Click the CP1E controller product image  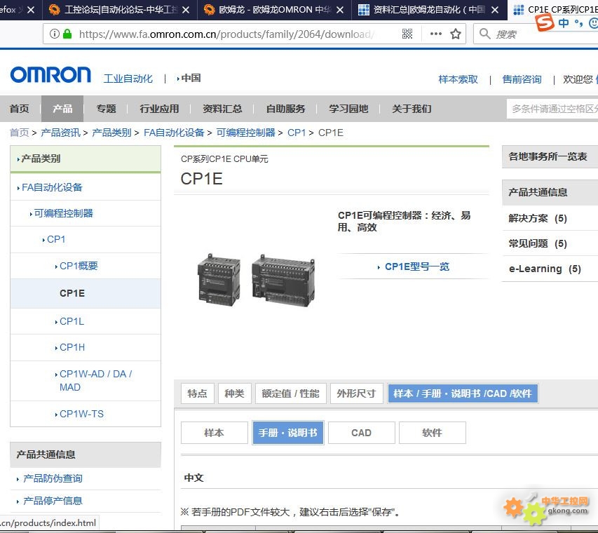tap(256, 280)
